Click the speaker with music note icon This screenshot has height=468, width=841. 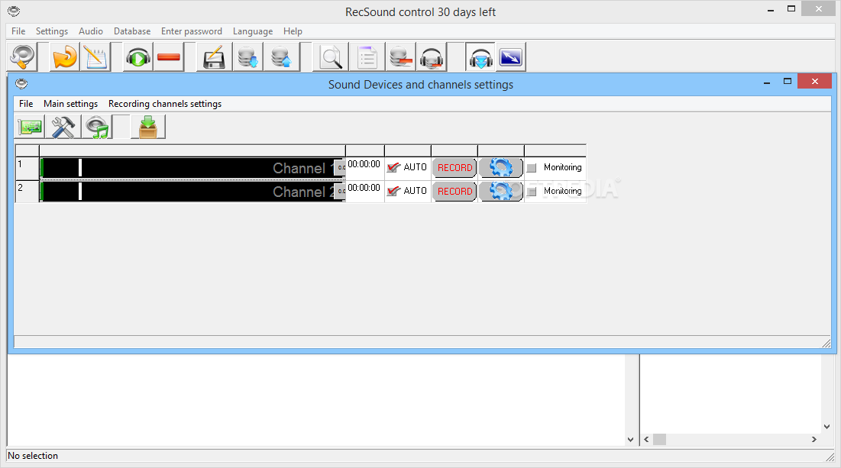click(x=97, y=127)
